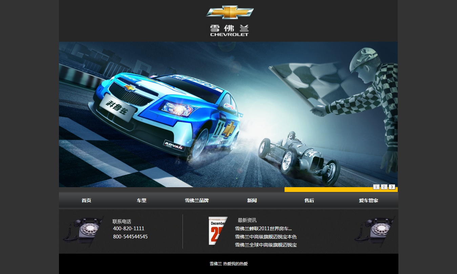Click the 联系电话 heading
Screen dimensions: 457x274
point(122,221)
